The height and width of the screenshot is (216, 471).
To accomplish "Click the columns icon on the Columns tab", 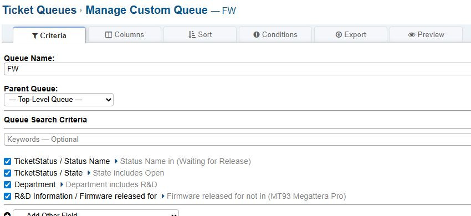I will pos(109,34).
